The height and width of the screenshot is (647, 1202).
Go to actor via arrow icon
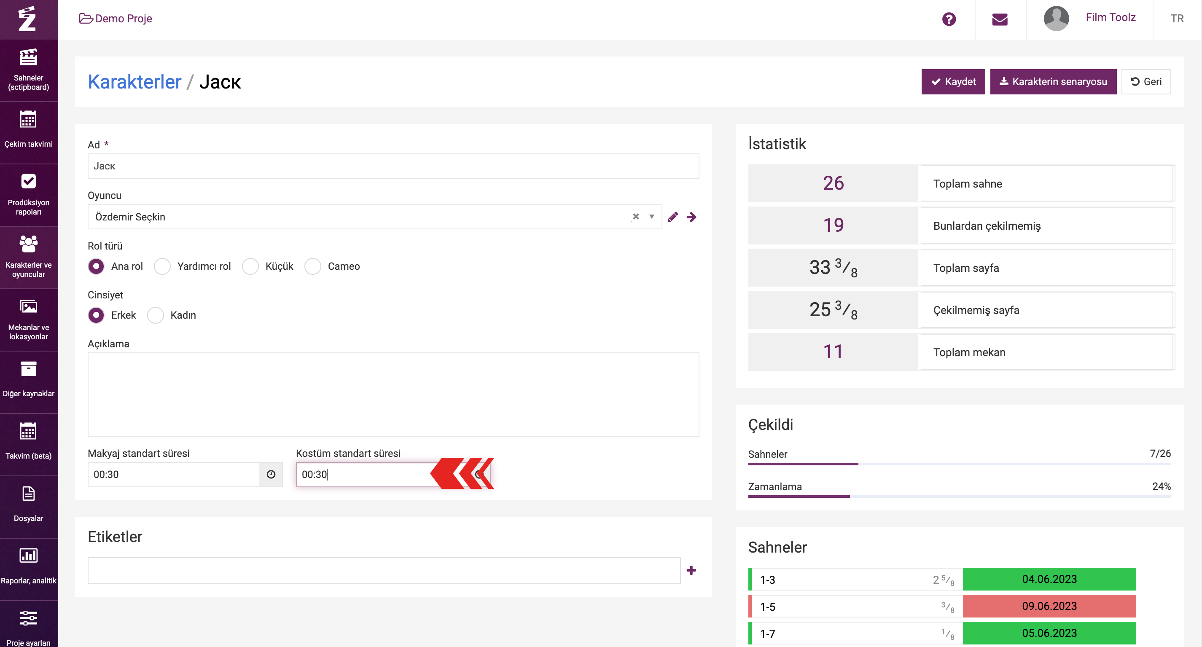point(691,217)
